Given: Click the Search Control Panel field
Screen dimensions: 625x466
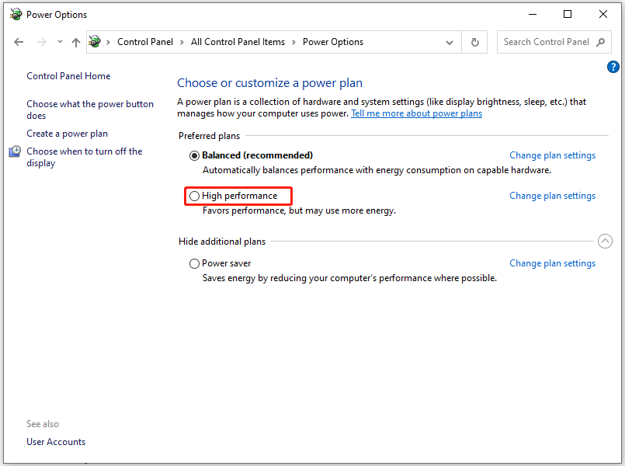Looking at the screenshot, I should coord(554,42).
